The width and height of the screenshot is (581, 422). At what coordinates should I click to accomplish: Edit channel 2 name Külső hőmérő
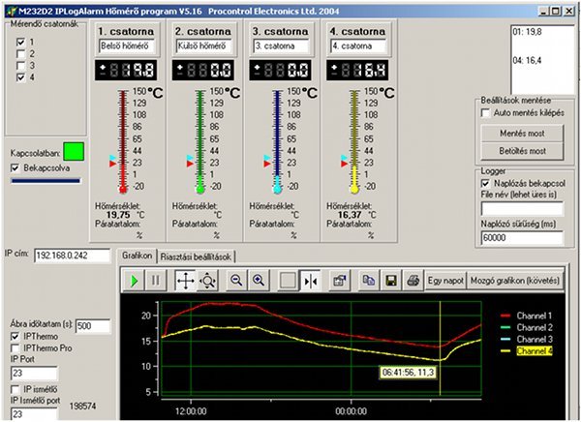pos(203,46)
